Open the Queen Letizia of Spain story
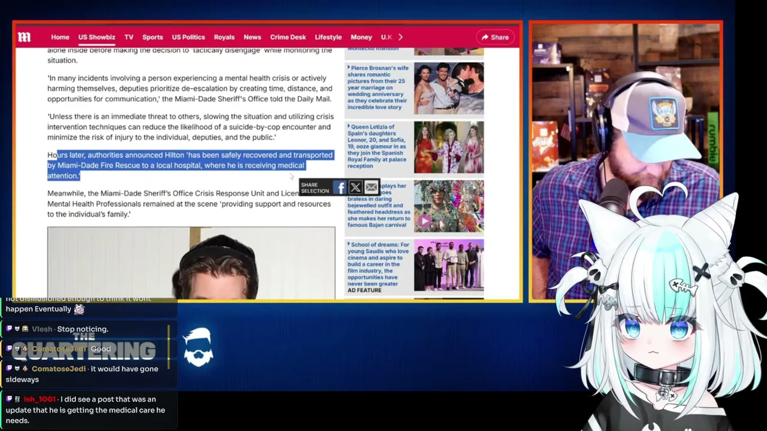Image resolution: width=767 pixels, height=431 pixels. (378, 146)
